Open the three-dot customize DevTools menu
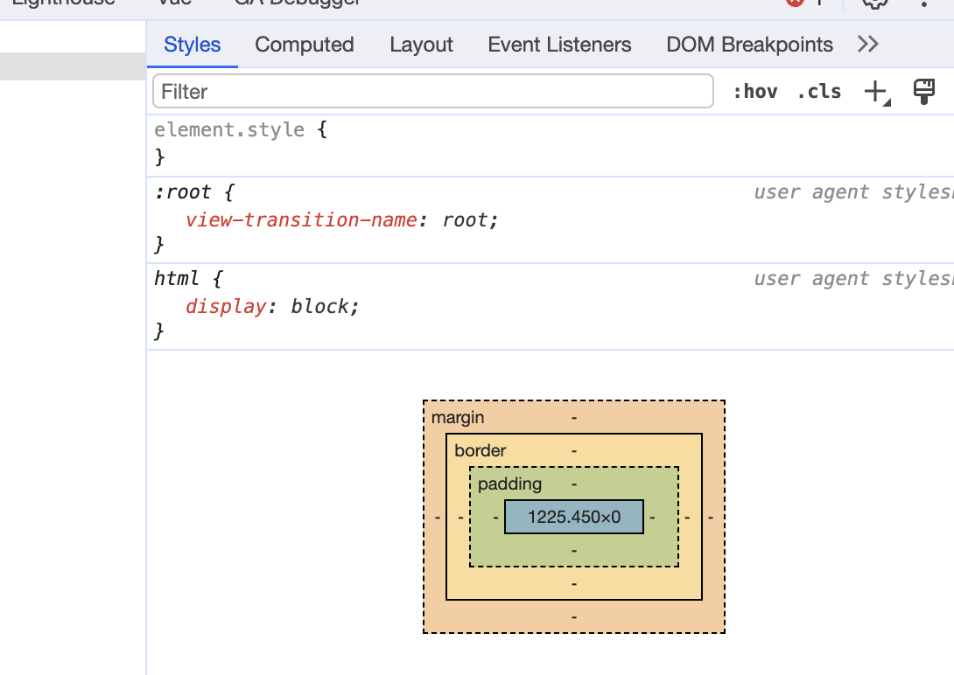 tap(923, 4)
